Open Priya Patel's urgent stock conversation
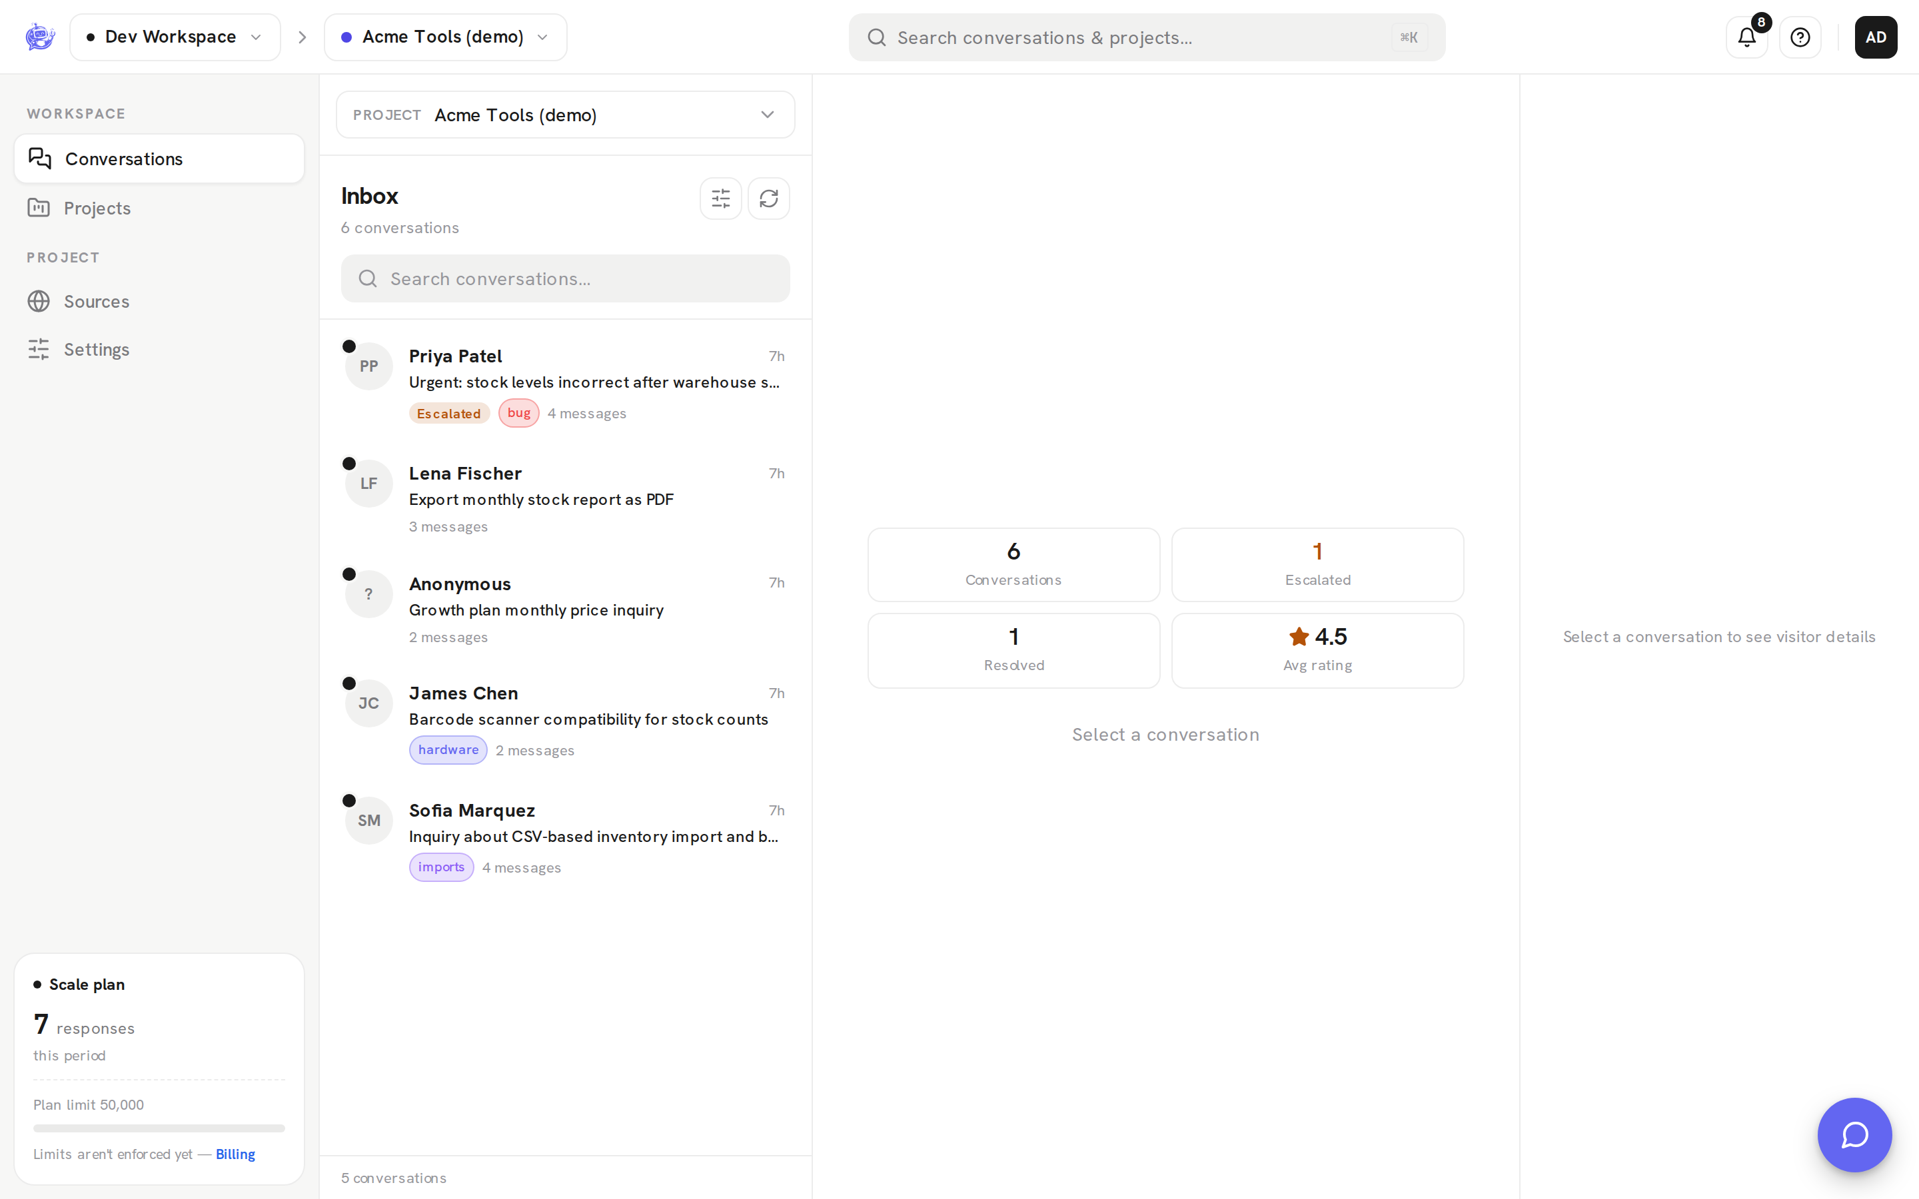 coord(566,386)
